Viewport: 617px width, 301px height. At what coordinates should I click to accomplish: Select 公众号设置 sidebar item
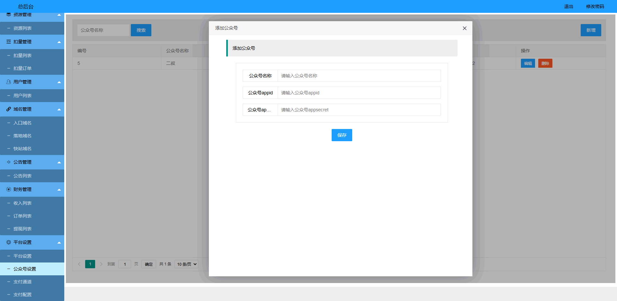25,269
